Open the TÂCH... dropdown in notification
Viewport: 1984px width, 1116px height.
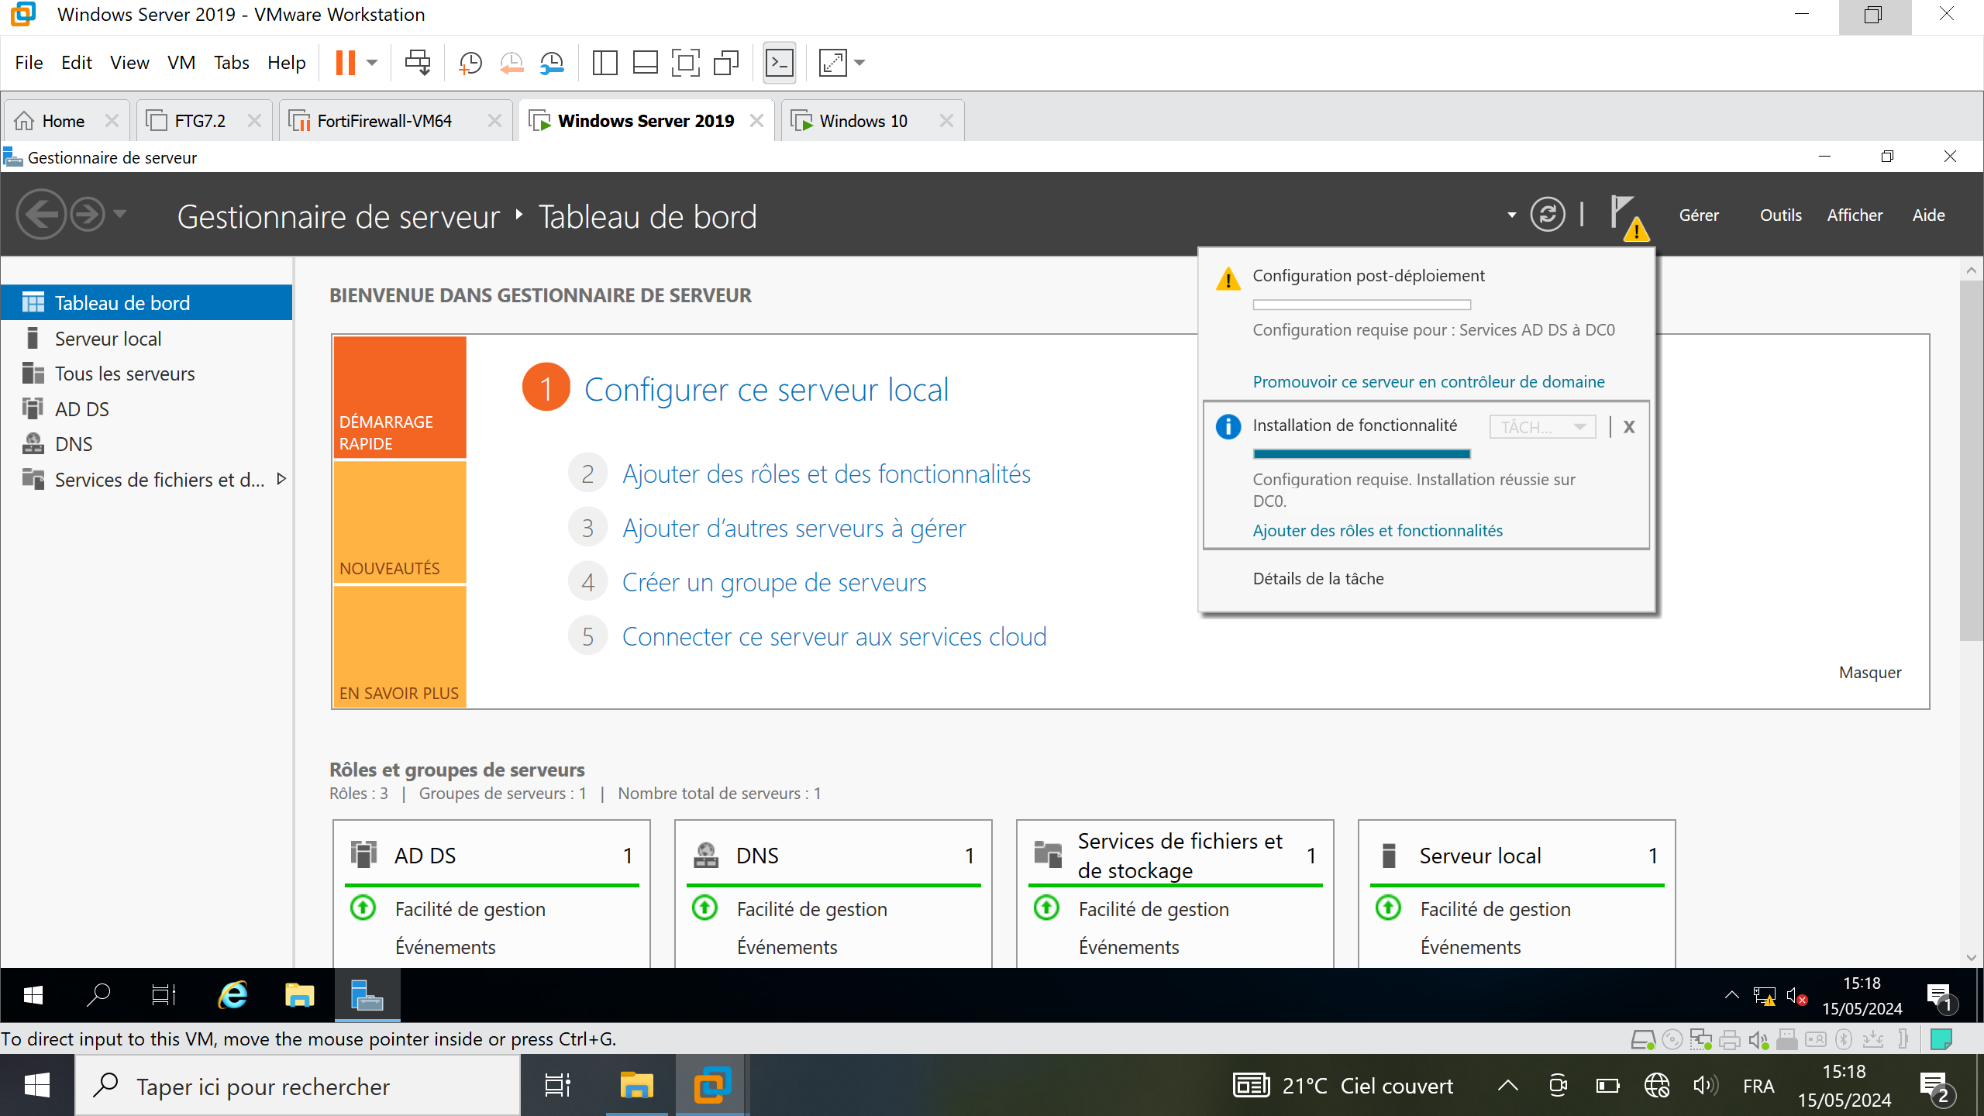1542,427
